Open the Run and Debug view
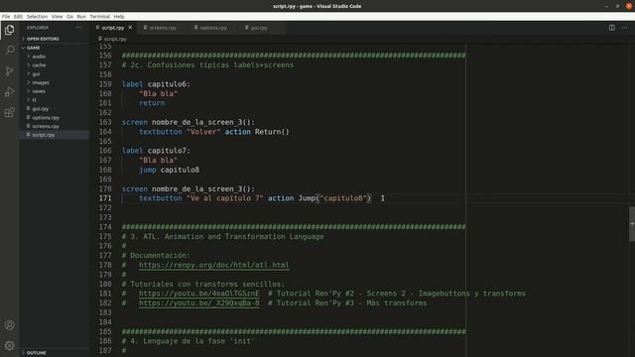This screenshot has height=357, width=635. (x=9, y=92)
